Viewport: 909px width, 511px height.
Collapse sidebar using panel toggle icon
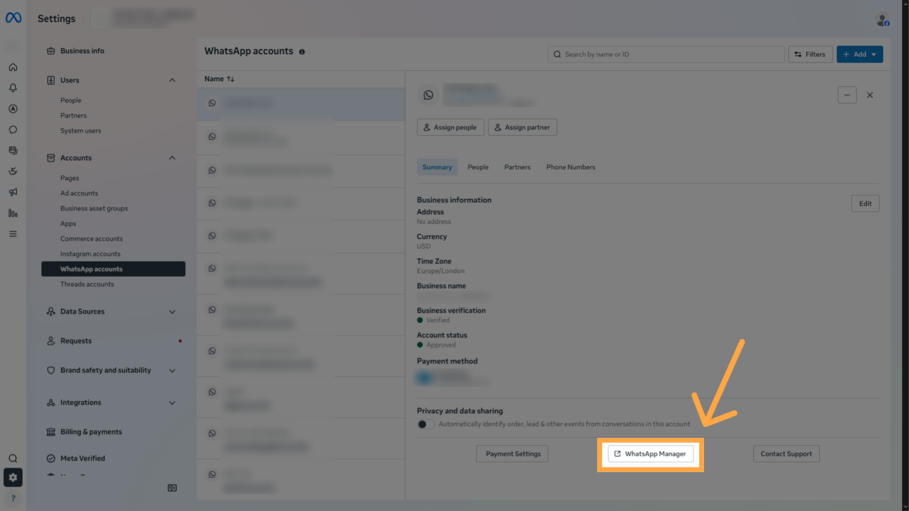coord(172,488)
